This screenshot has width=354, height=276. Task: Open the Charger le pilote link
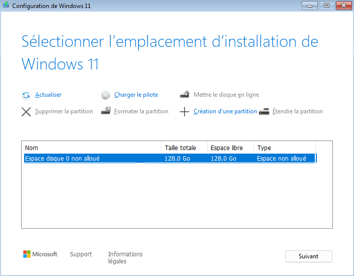coord(136,95)
